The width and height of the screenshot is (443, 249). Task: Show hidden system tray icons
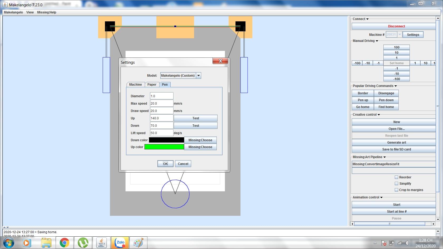click(375, 243)
